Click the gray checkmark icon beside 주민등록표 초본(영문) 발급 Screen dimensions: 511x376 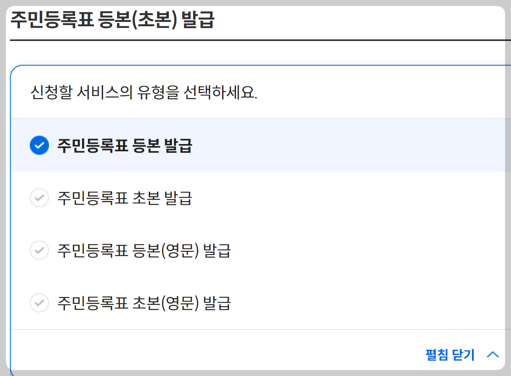click(x=39, y=303)
